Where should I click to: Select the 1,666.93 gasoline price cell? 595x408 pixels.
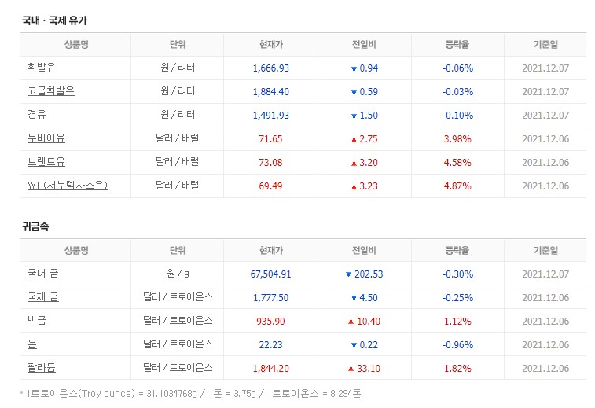[270, 68]
